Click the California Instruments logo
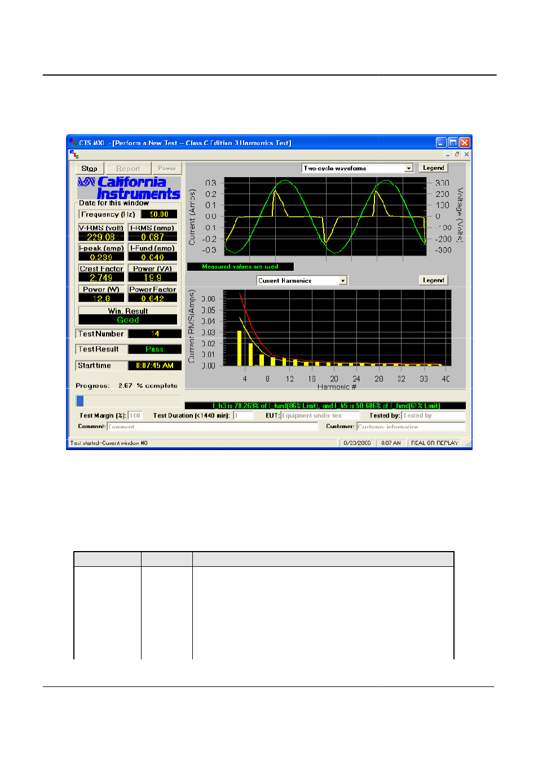The height and width of the screenshot is (762, 538). [x=129, y=188]
